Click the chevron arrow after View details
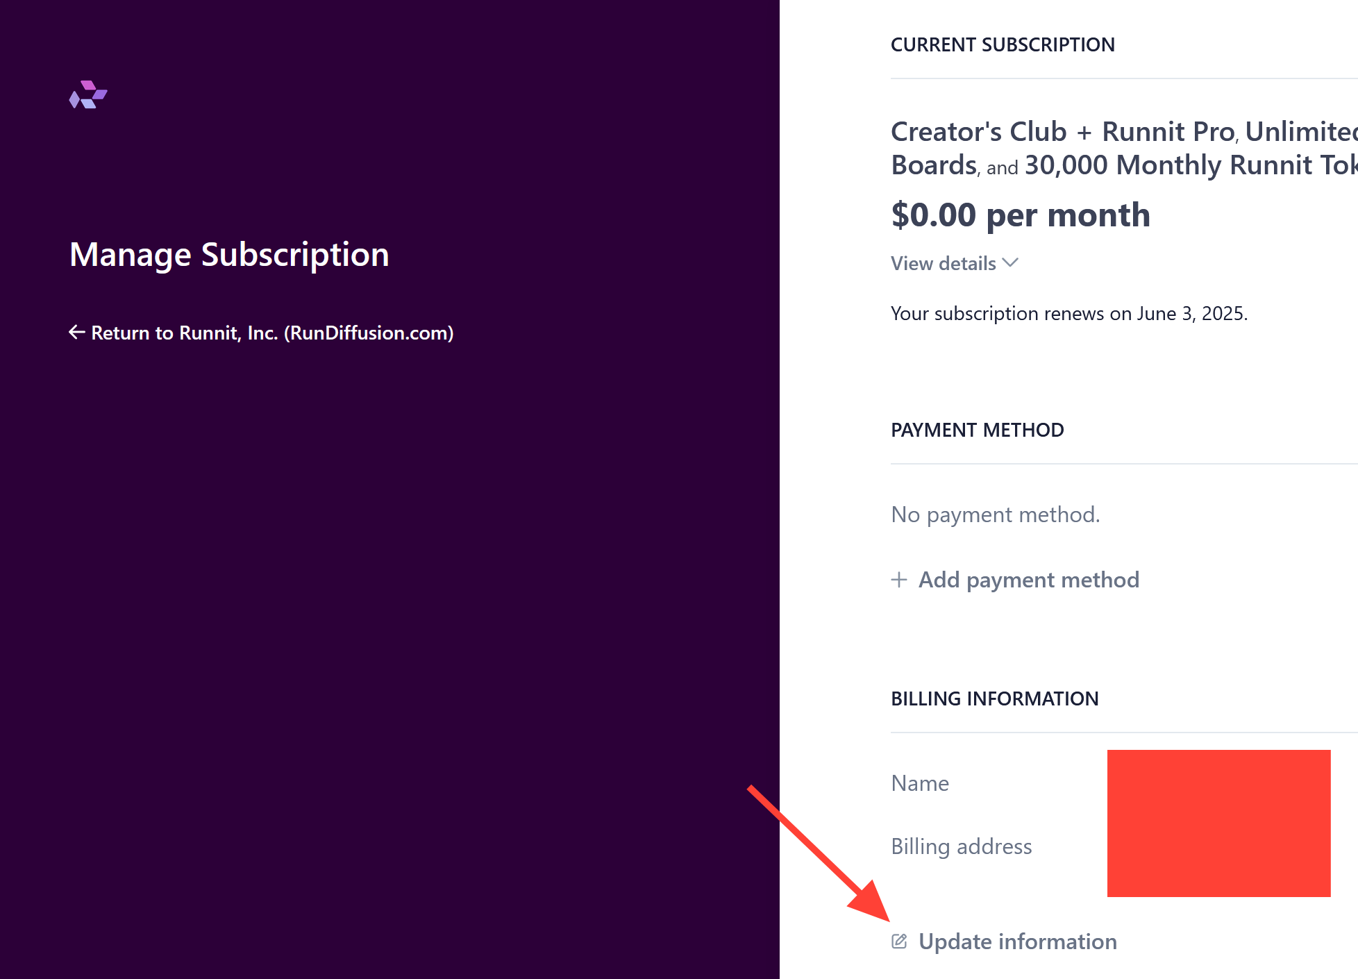 coord(1010,262)
